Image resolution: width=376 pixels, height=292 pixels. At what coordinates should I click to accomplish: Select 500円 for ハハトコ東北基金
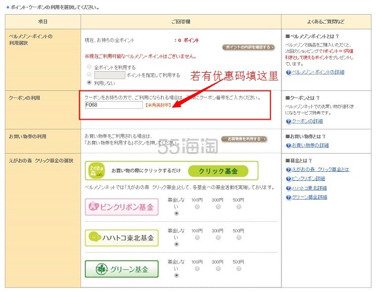pos(239,237)
